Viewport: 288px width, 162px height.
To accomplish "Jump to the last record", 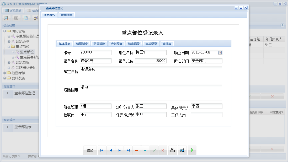I will pyautogui.click(x=128, y=150).
